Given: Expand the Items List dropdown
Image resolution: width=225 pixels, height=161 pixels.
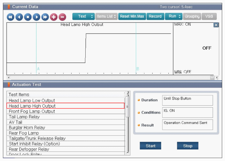Looking at the screenshot, I should pos(106,16).
